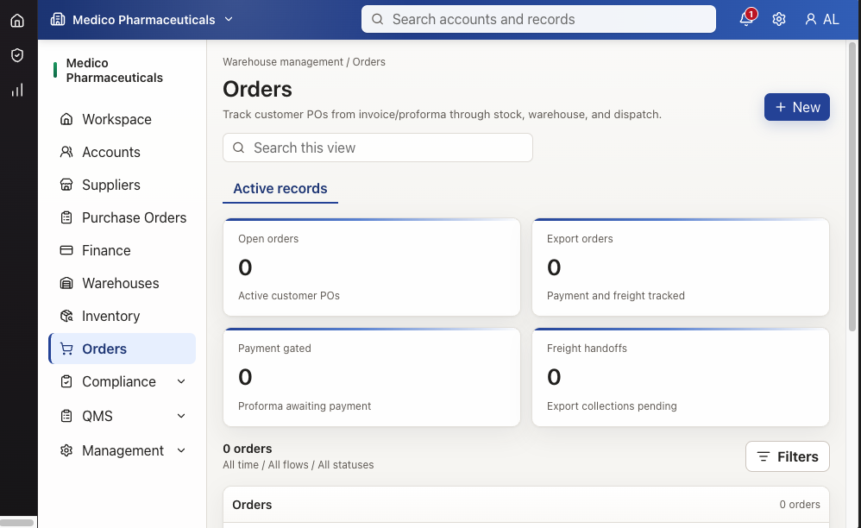861x528 pixels.
Task: Click the Warehouse management breadcrumb link
Action: 283,62
